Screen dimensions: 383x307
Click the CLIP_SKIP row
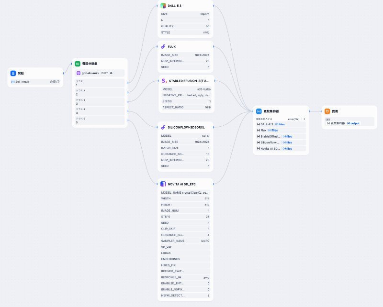(x=185, y=229)
